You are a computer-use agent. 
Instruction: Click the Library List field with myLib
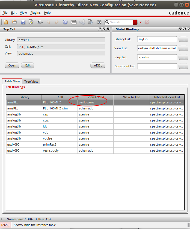pos(157,39)
